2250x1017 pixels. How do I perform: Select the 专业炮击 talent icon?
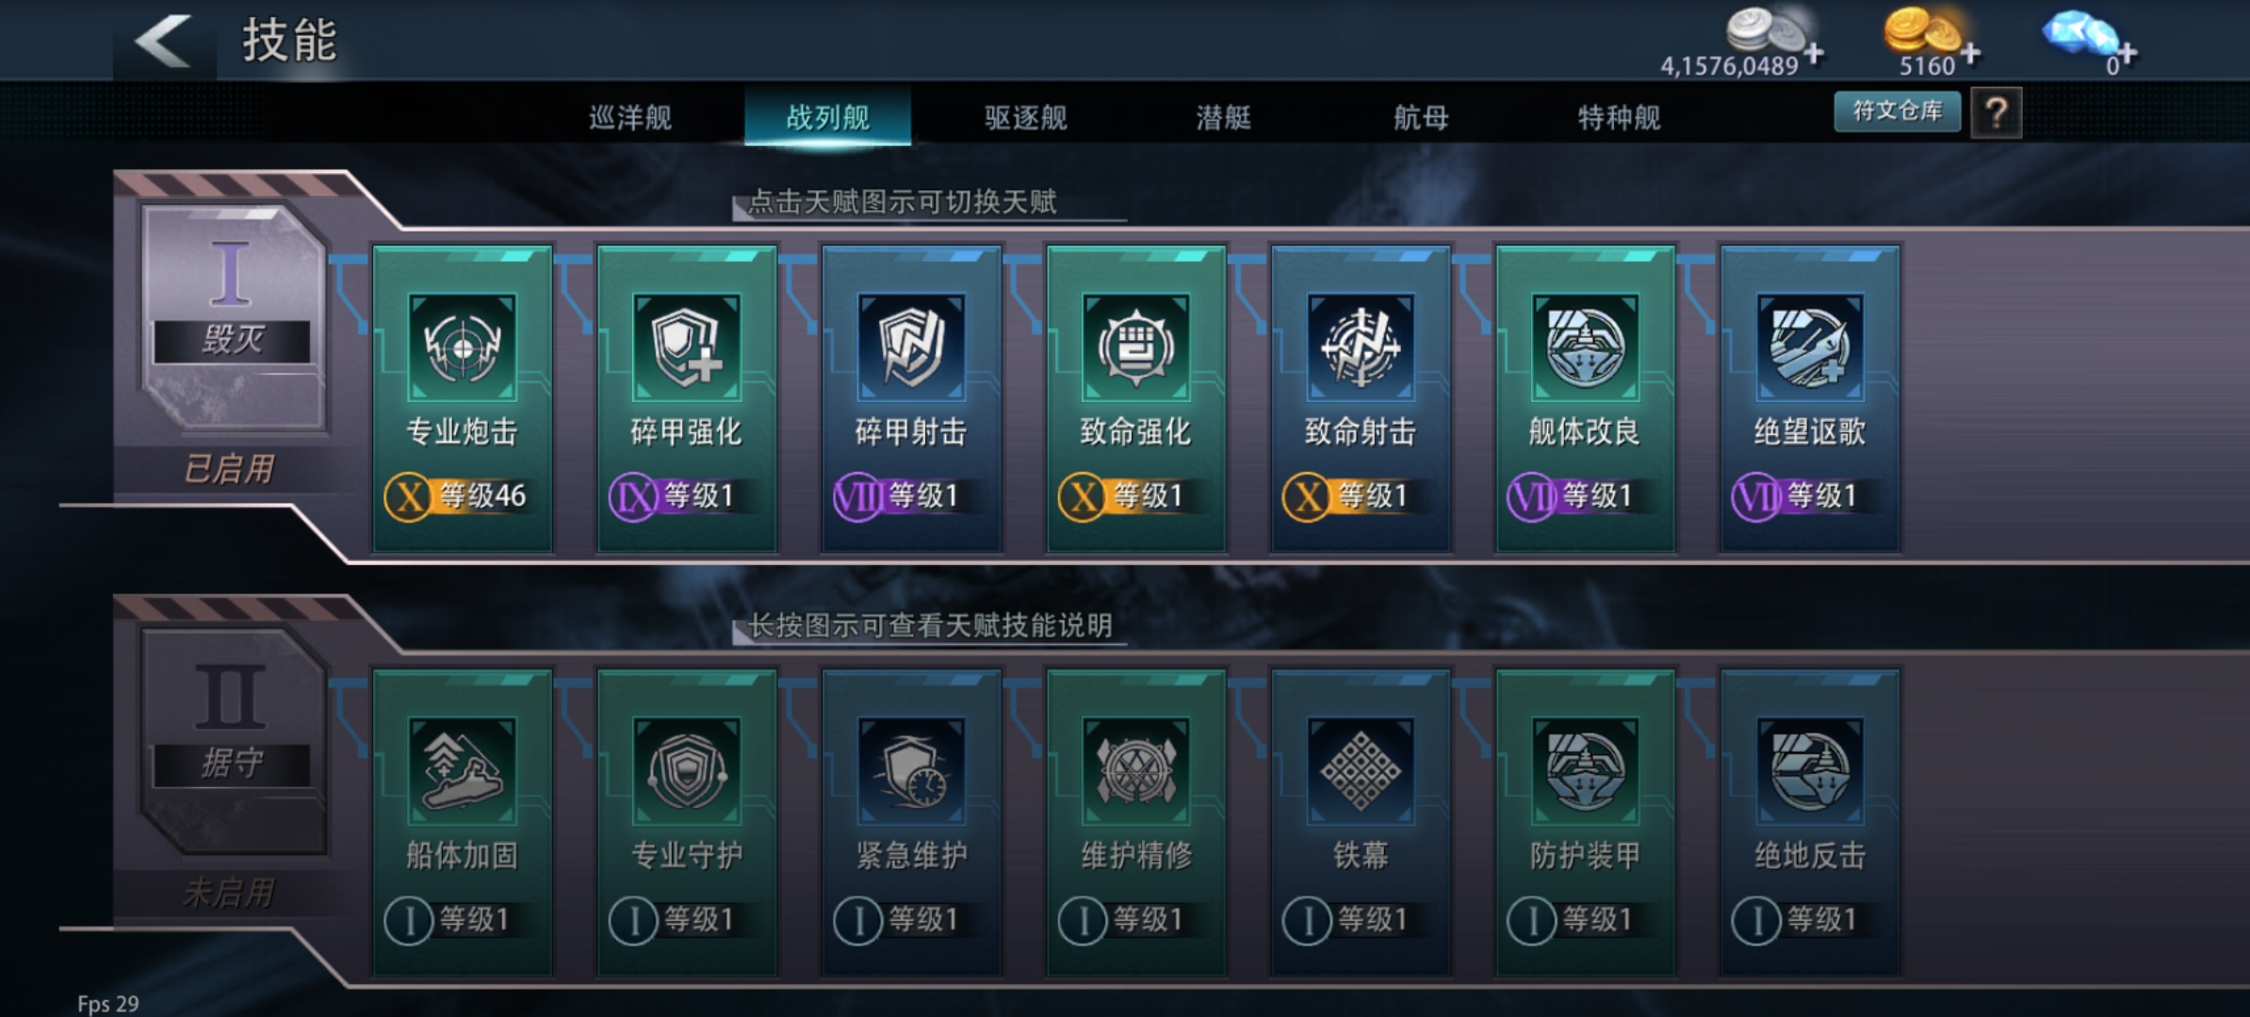coord(462,347)
